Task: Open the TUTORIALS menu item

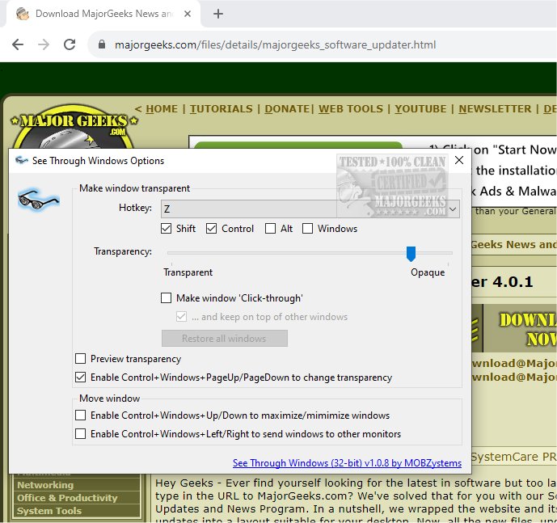Action: click(x=222, y=109)
